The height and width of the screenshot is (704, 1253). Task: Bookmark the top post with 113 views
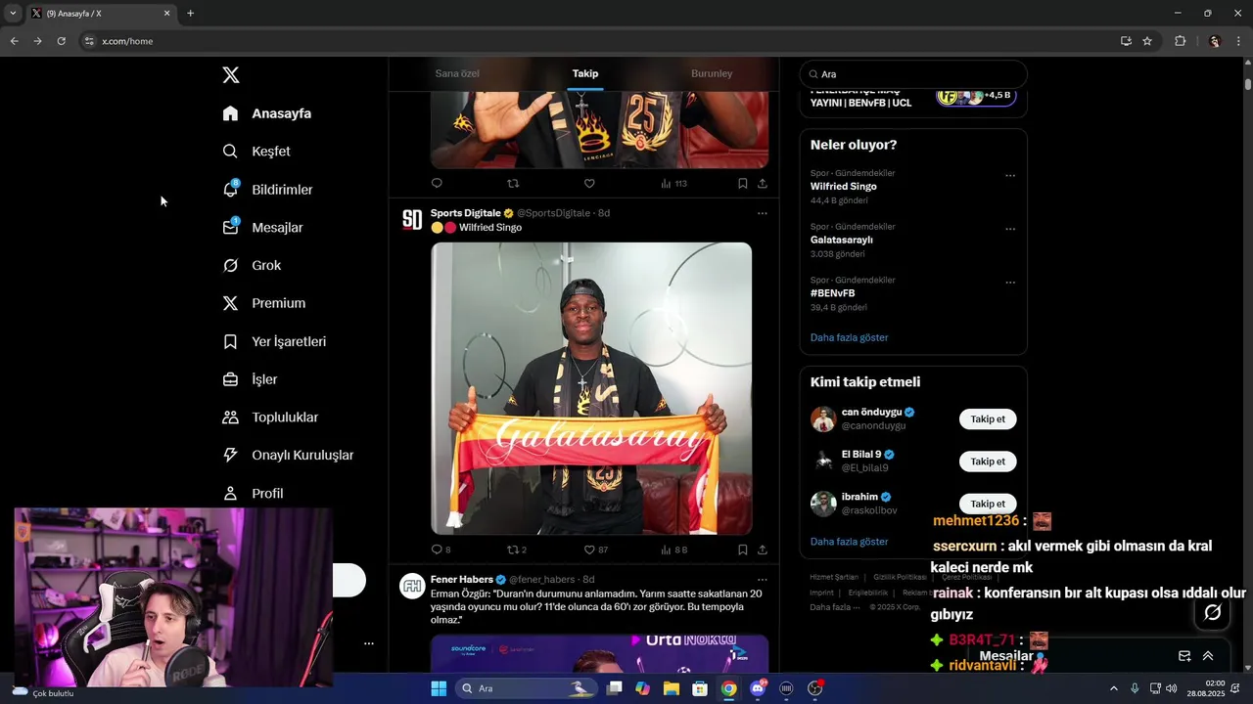(742, 183)
